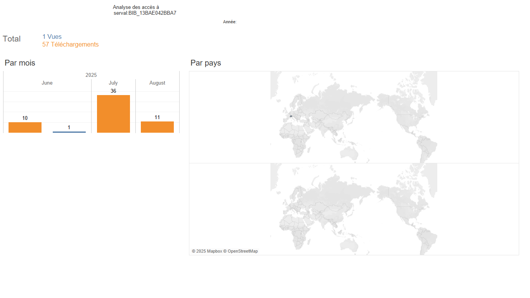Screen dimensions: 530x298
Task: Click the dark highlighted country on upper map
Action: 291,116
